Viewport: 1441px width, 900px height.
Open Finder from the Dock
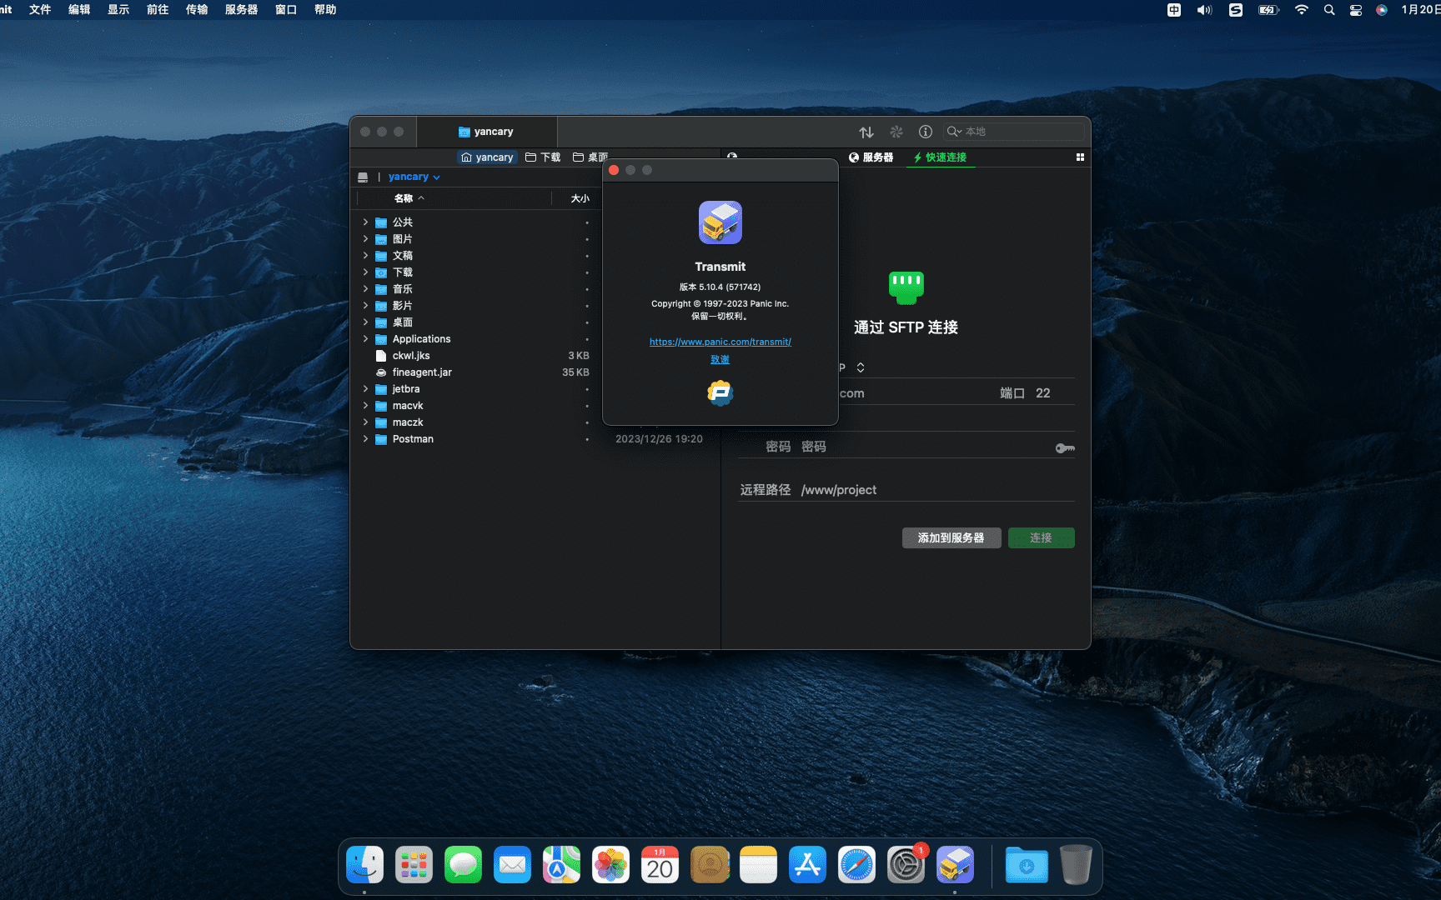(x=364, y=865)
